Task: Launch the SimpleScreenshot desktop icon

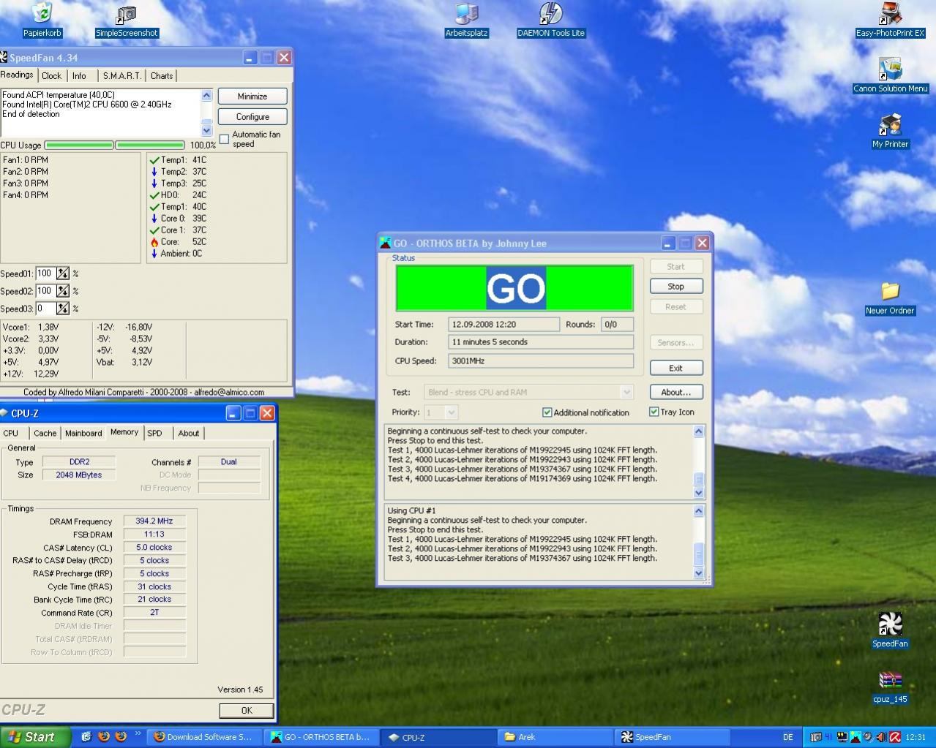Action: 127,20
